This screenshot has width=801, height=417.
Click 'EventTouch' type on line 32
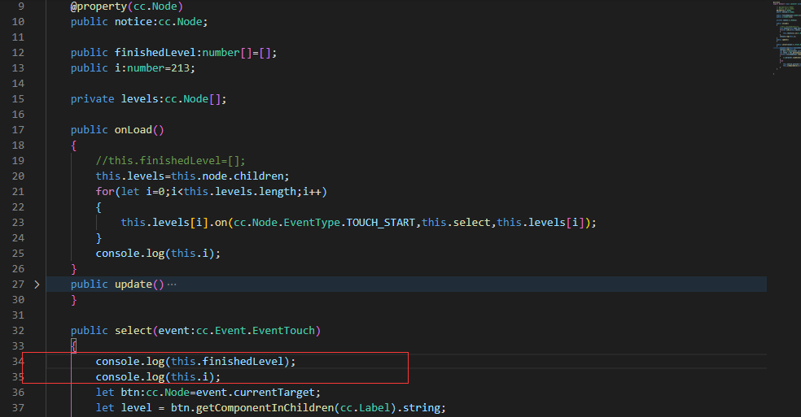point(283,331)
